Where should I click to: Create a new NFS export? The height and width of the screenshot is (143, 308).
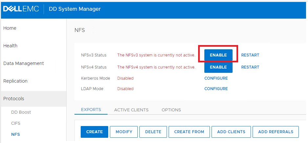94,132
